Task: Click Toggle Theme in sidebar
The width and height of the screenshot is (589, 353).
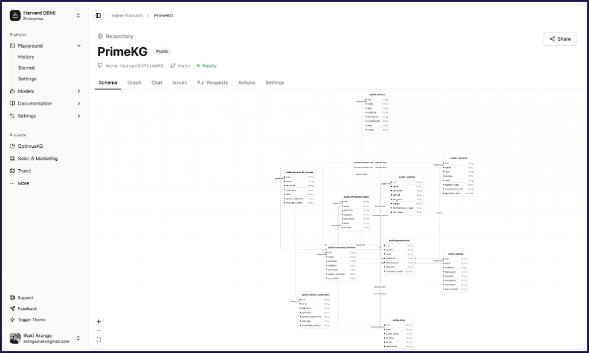Action: click(x=31, y=320)
